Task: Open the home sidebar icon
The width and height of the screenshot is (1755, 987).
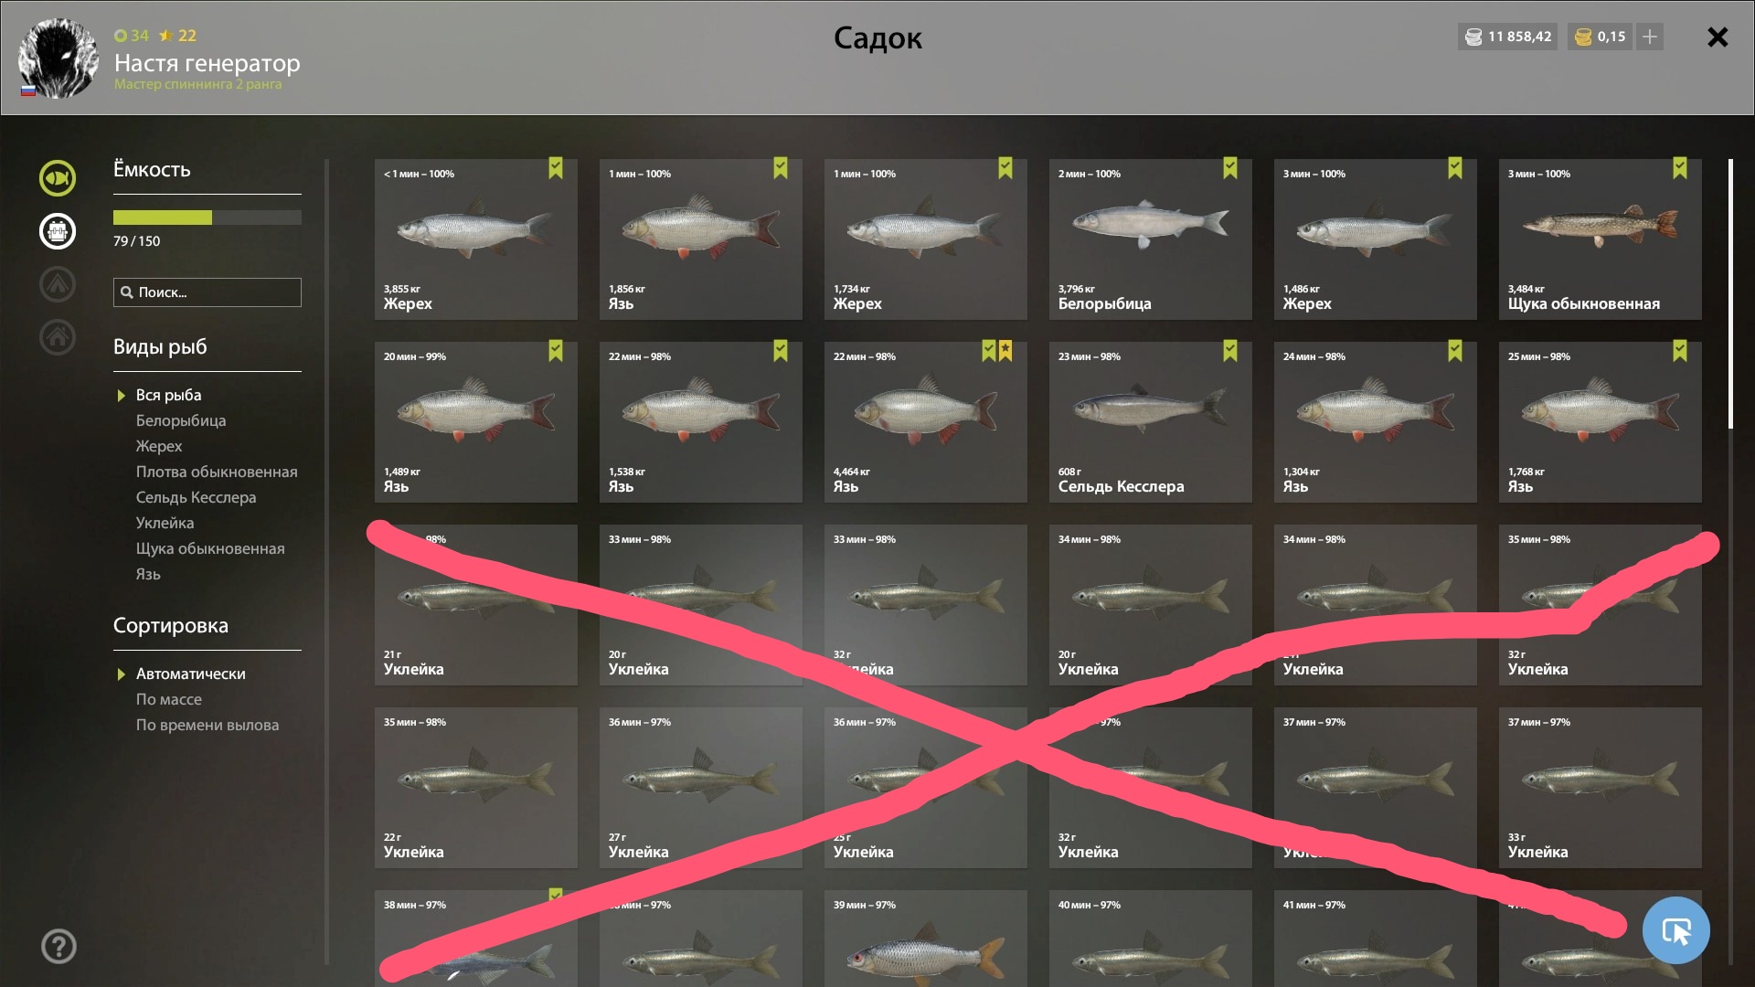Action: [57, 337]
